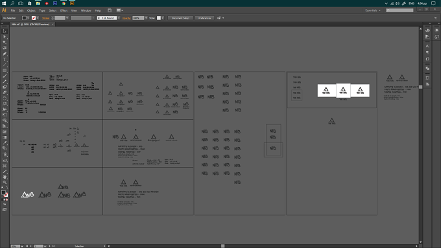The height and width of the screenshot is (248, 441).
Task: Select the Direct Selection tool
Action: pos(5,37)
